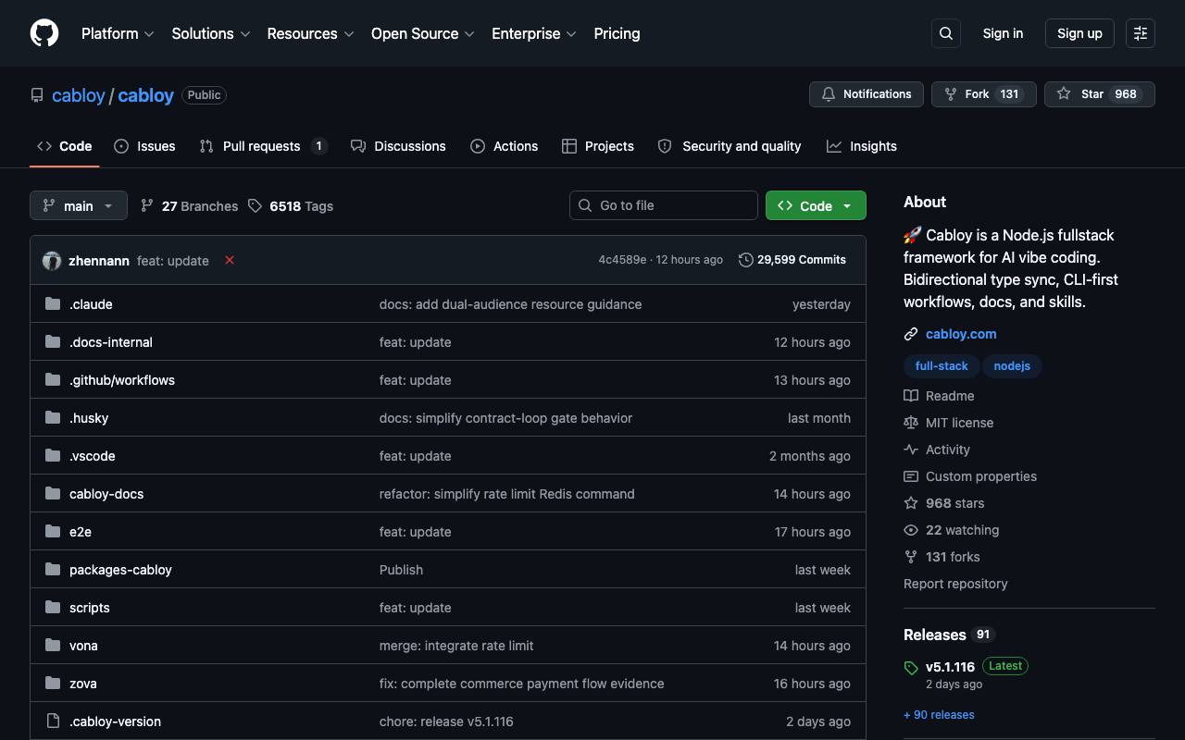Click the fork icon beside 131 forks
1185x740 pixels.
tap(911, 557)
